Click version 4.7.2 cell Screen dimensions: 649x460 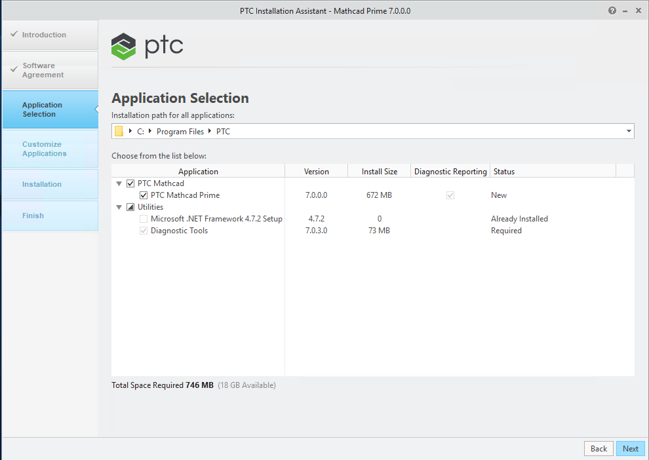point(316,219)
